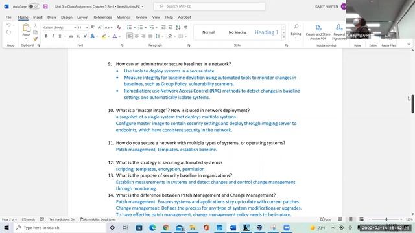The width and height of the screenshot is (415, 233).
Task: Select the Format Painter brush
Action: pyautogui.click(x=35, y=39)
